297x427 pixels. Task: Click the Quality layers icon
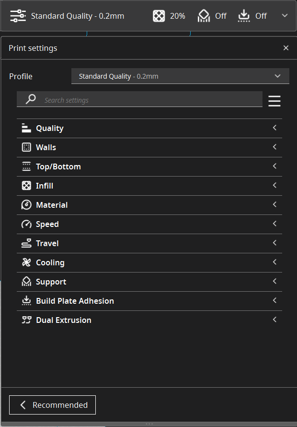[x=26, y=128]
